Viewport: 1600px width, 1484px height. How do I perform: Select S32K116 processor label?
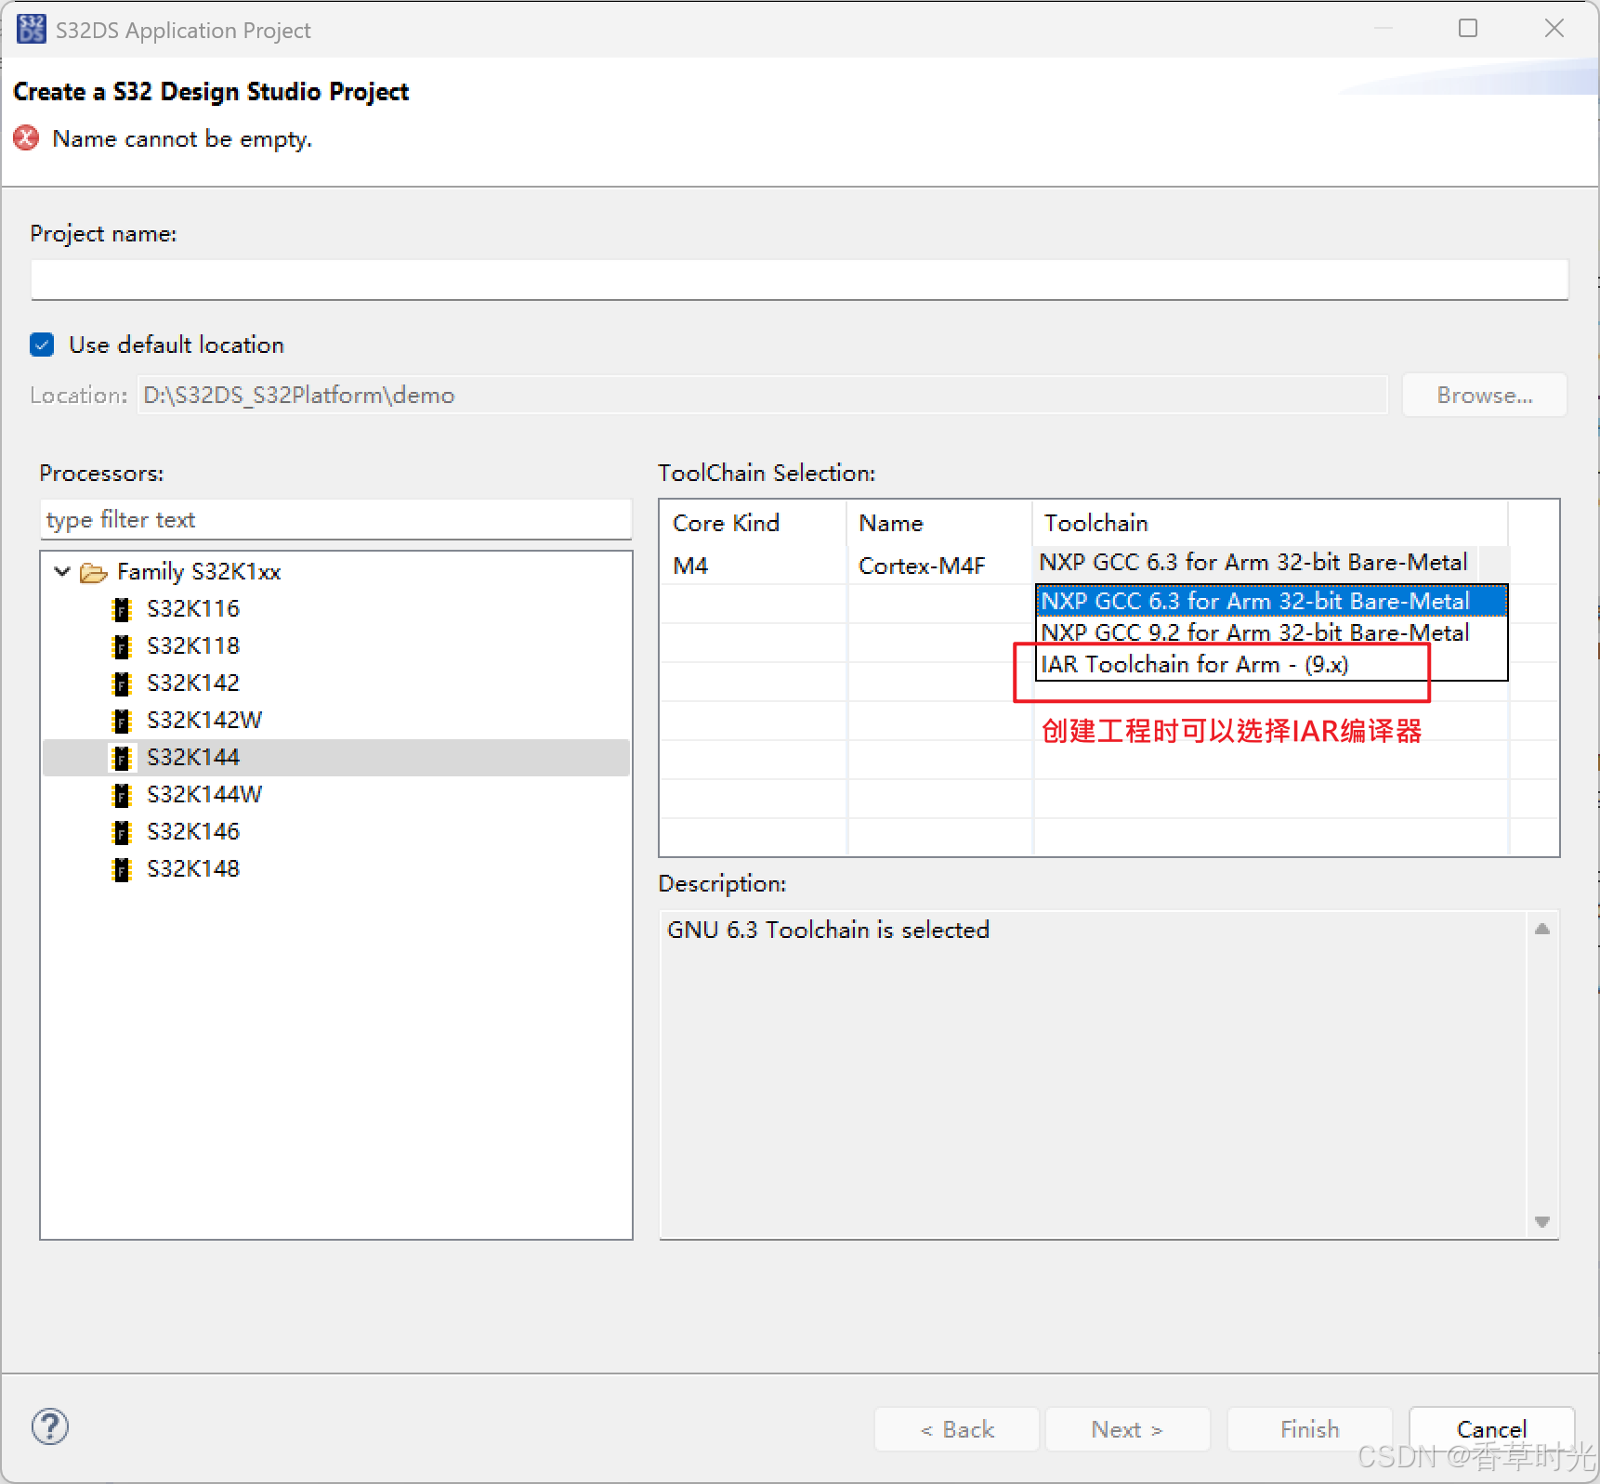193,609
